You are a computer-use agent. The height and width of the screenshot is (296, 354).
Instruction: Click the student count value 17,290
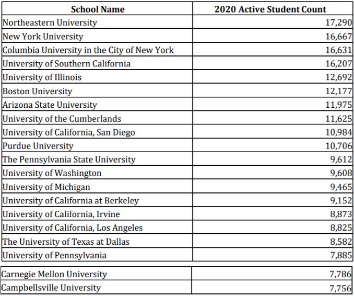coord(338,23)
